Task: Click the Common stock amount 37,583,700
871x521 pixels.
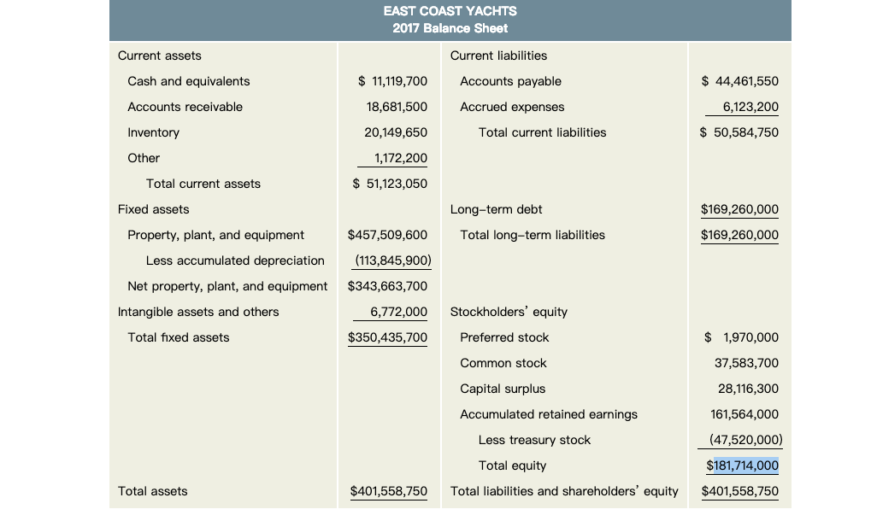Action: coord(746,363)
